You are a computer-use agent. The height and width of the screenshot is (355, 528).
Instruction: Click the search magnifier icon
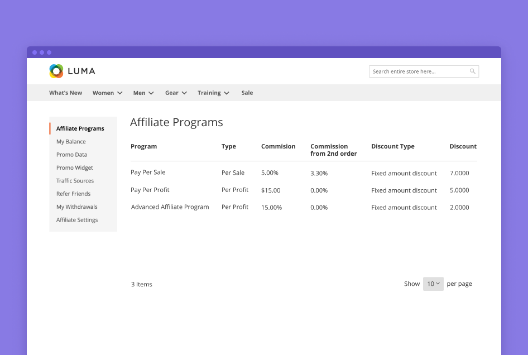tap(473, 71)
